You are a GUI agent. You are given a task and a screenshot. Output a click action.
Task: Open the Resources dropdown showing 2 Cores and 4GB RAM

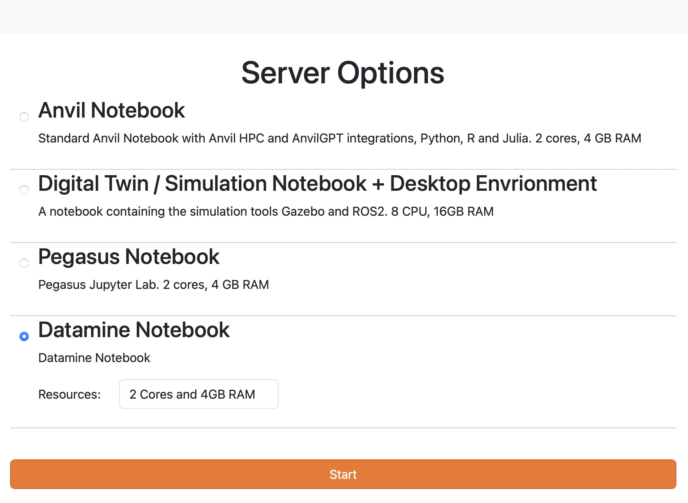(x=198, y=394)
